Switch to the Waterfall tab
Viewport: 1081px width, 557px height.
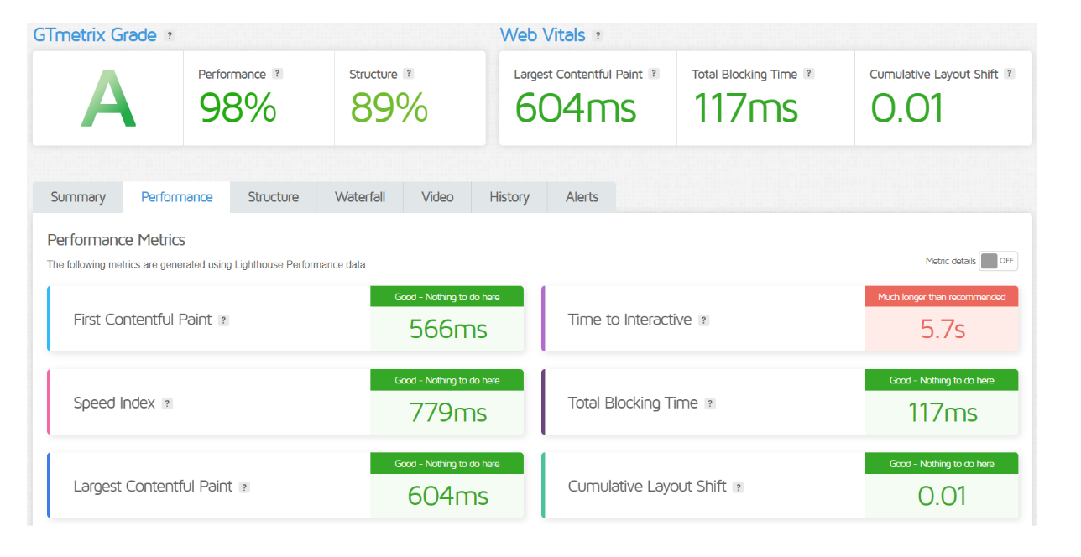pyautogui.click(x=359, y=196)
